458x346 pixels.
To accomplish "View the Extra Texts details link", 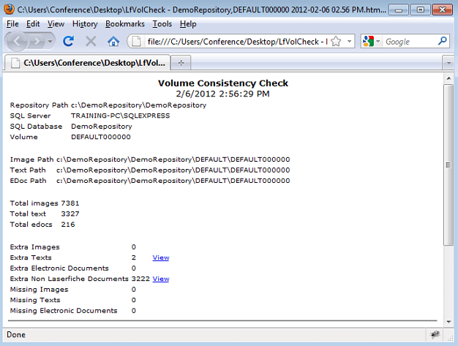I will [x=161, y=257].
